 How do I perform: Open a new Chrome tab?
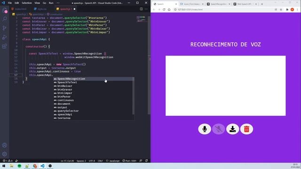click(262, 4)
